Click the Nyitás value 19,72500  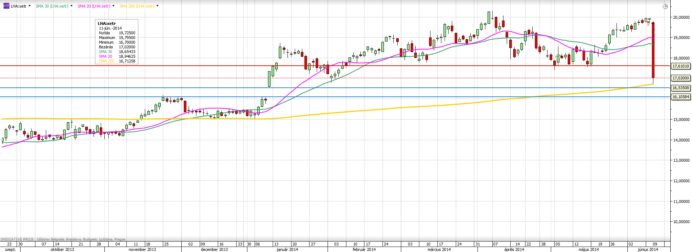[x=127, y=33]
